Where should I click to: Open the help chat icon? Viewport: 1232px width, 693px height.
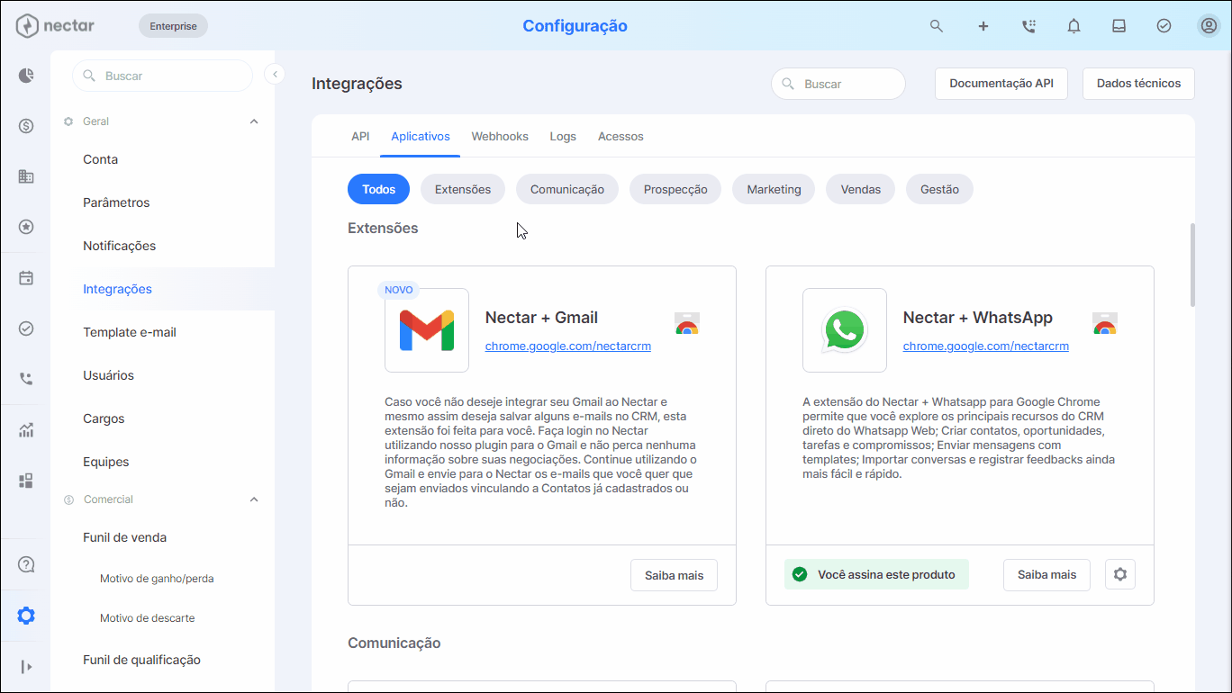(26, 565)
